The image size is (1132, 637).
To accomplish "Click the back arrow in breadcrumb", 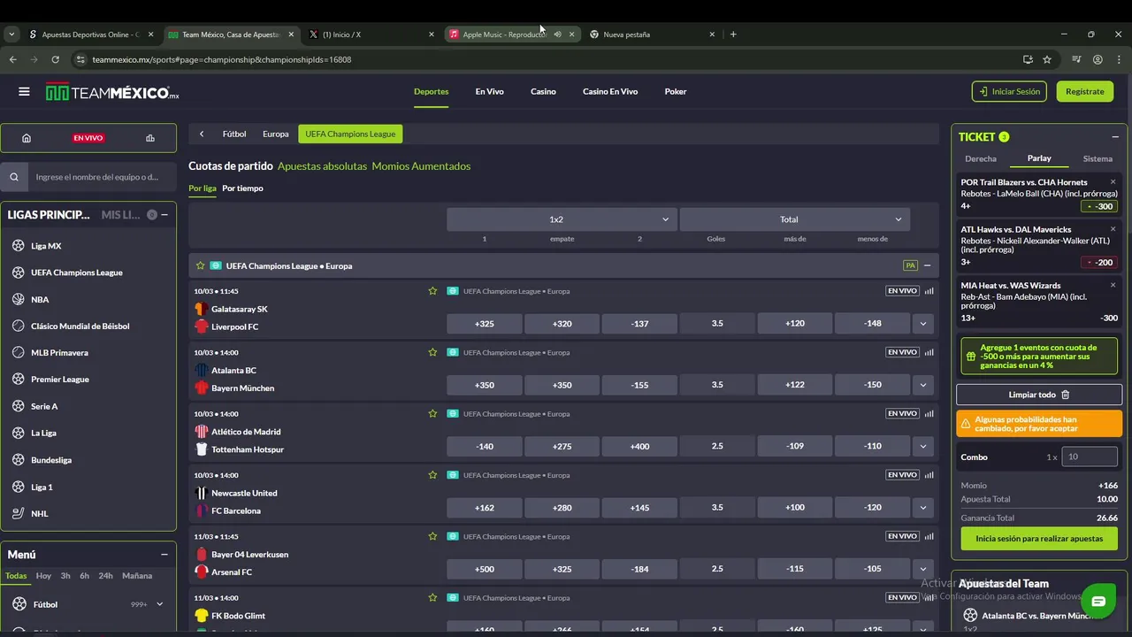I will 202,134.
